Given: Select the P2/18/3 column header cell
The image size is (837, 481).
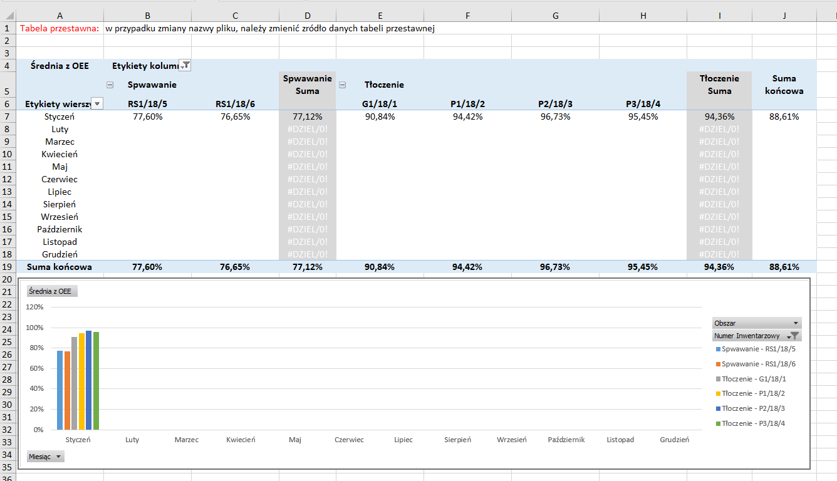Looking at the screenshot, I should coord(555,104).
